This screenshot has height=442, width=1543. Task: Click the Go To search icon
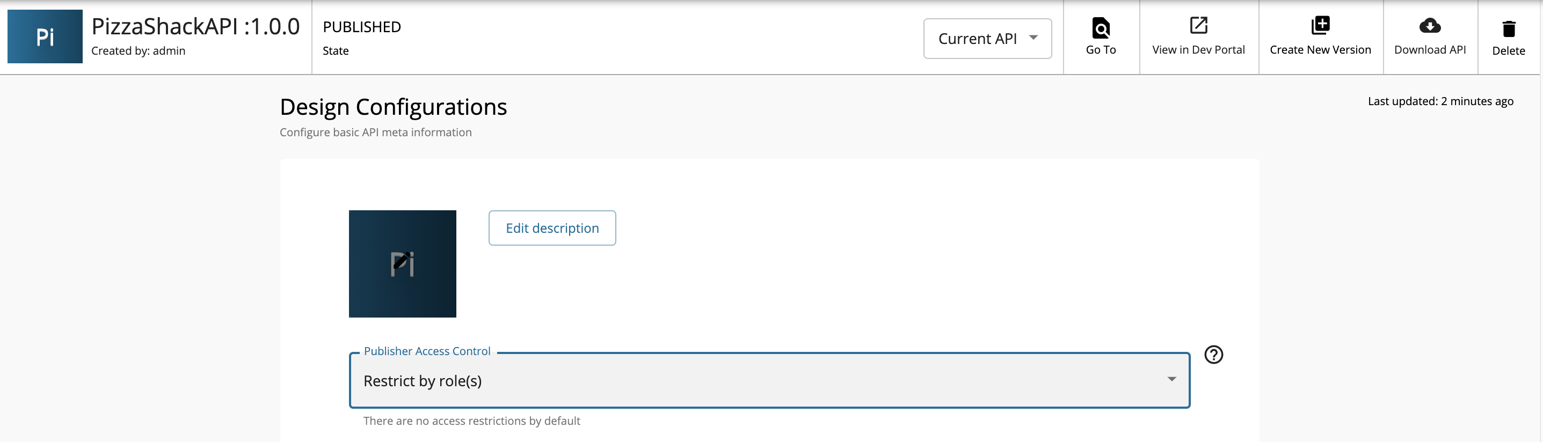coord(1101,27)
